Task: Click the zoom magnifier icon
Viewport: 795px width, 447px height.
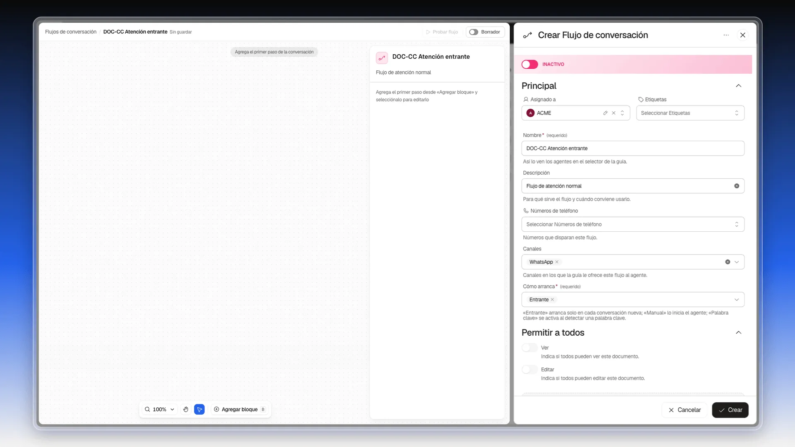Action: pyautogui.click(x=147, y=409)
